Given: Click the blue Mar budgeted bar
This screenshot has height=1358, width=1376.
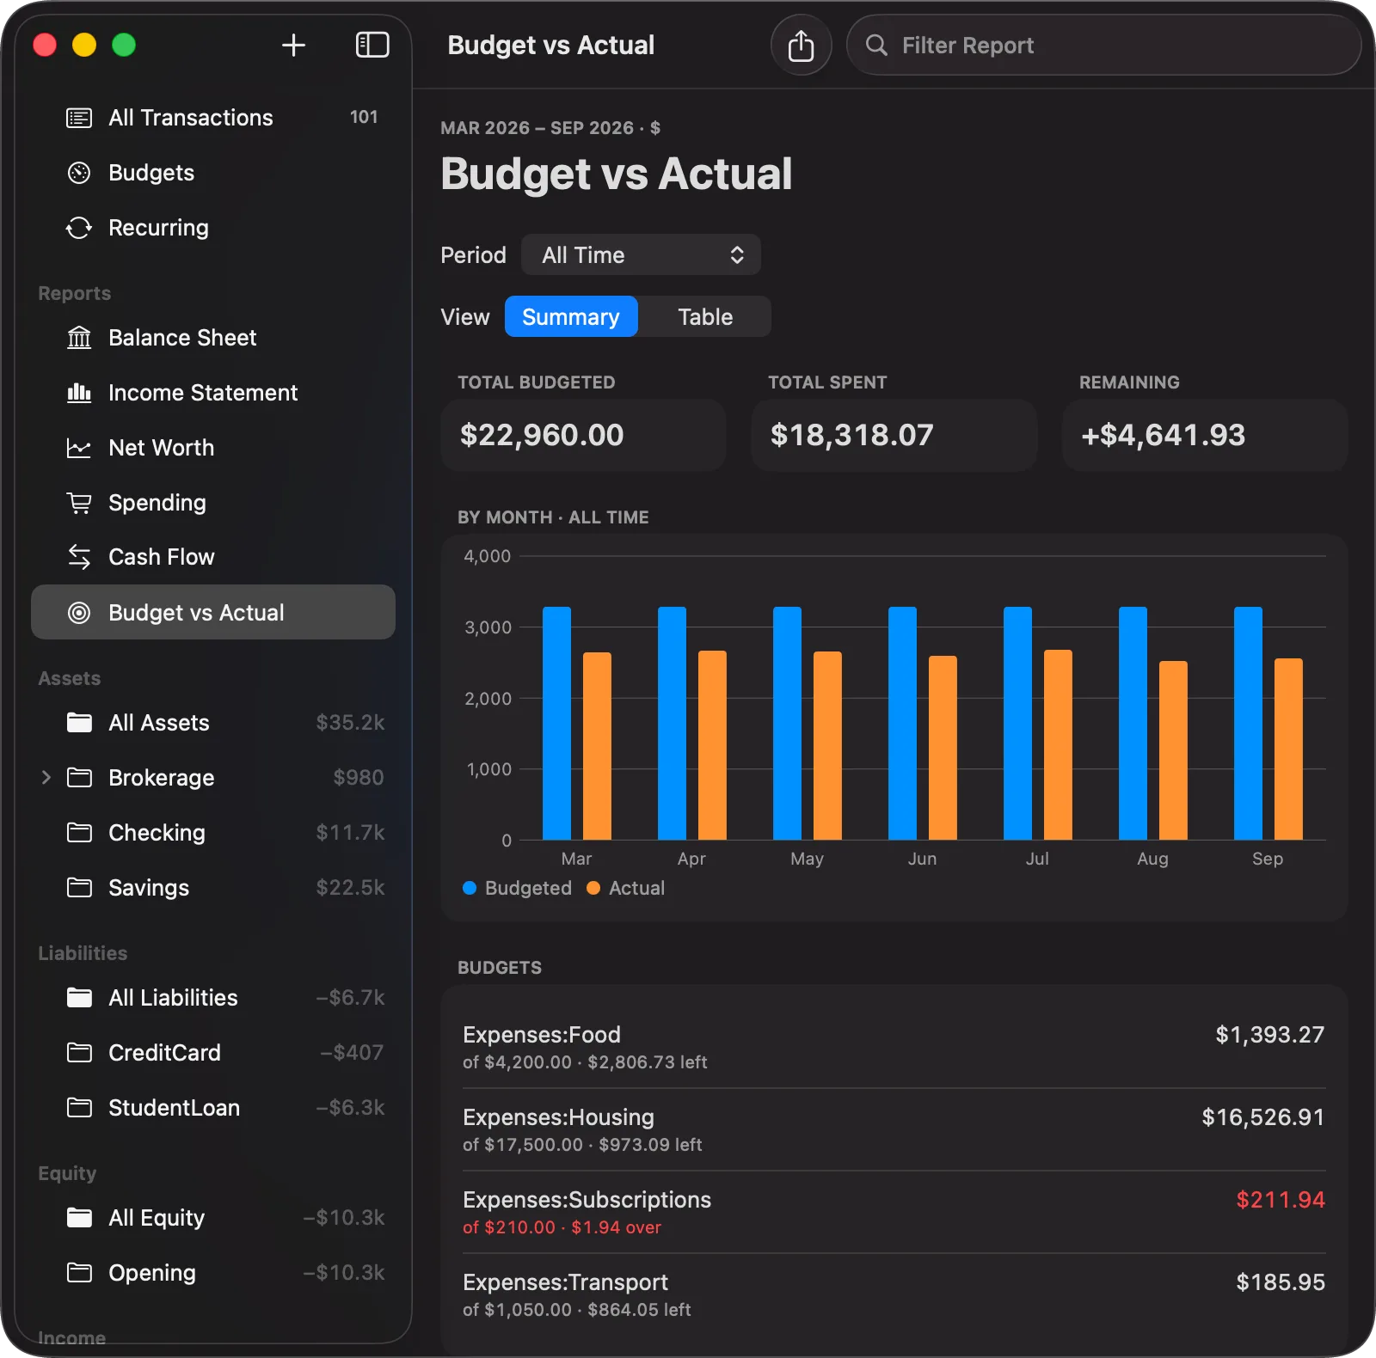Looking at the screenshot, I should click(x=556, y=724).
